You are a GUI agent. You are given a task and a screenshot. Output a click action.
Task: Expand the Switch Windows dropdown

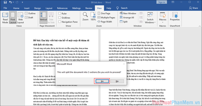click(150, 18)
